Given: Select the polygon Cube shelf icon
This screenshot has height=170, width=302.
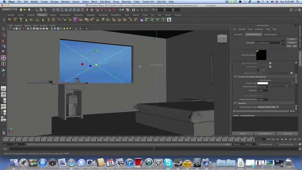Looking at the screenshot, I should point(15,20).
